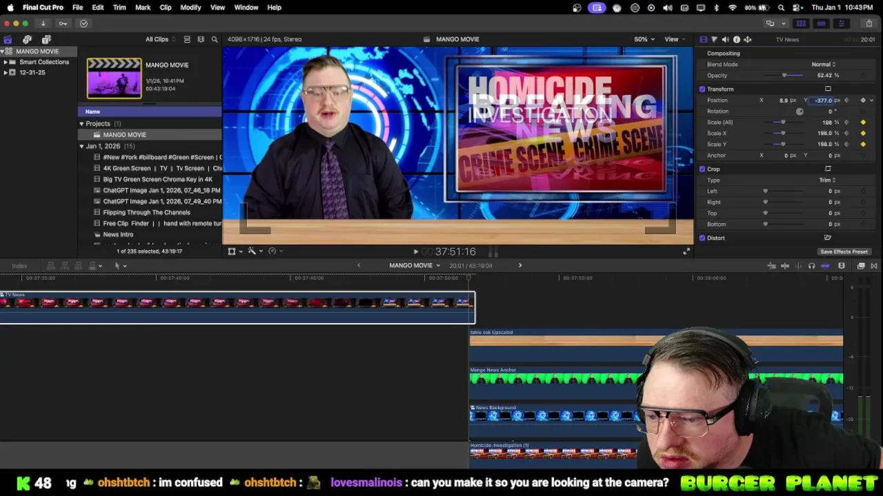This screenshot has width=883, height=496.
Task: Enter full screen viewer with arrows icon
Action: pyautogui.click(x=686, y=251)
